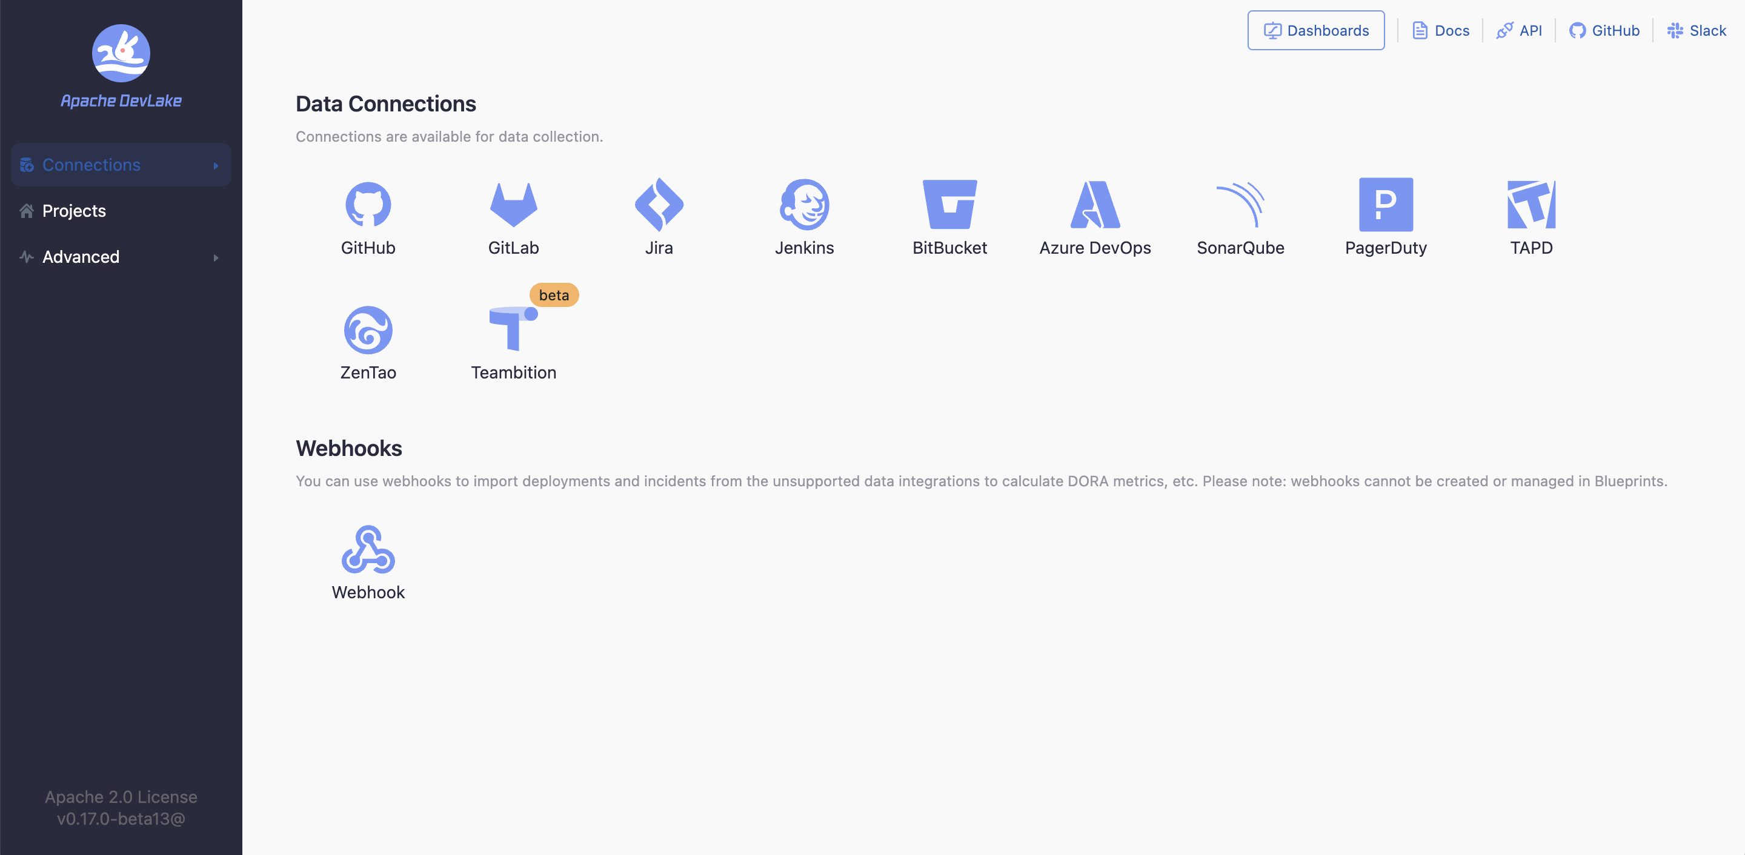The height and width of the screenshot is (855, 1745).
Task: Select the ZenTao swirl icon
Action: coord(368,329)
